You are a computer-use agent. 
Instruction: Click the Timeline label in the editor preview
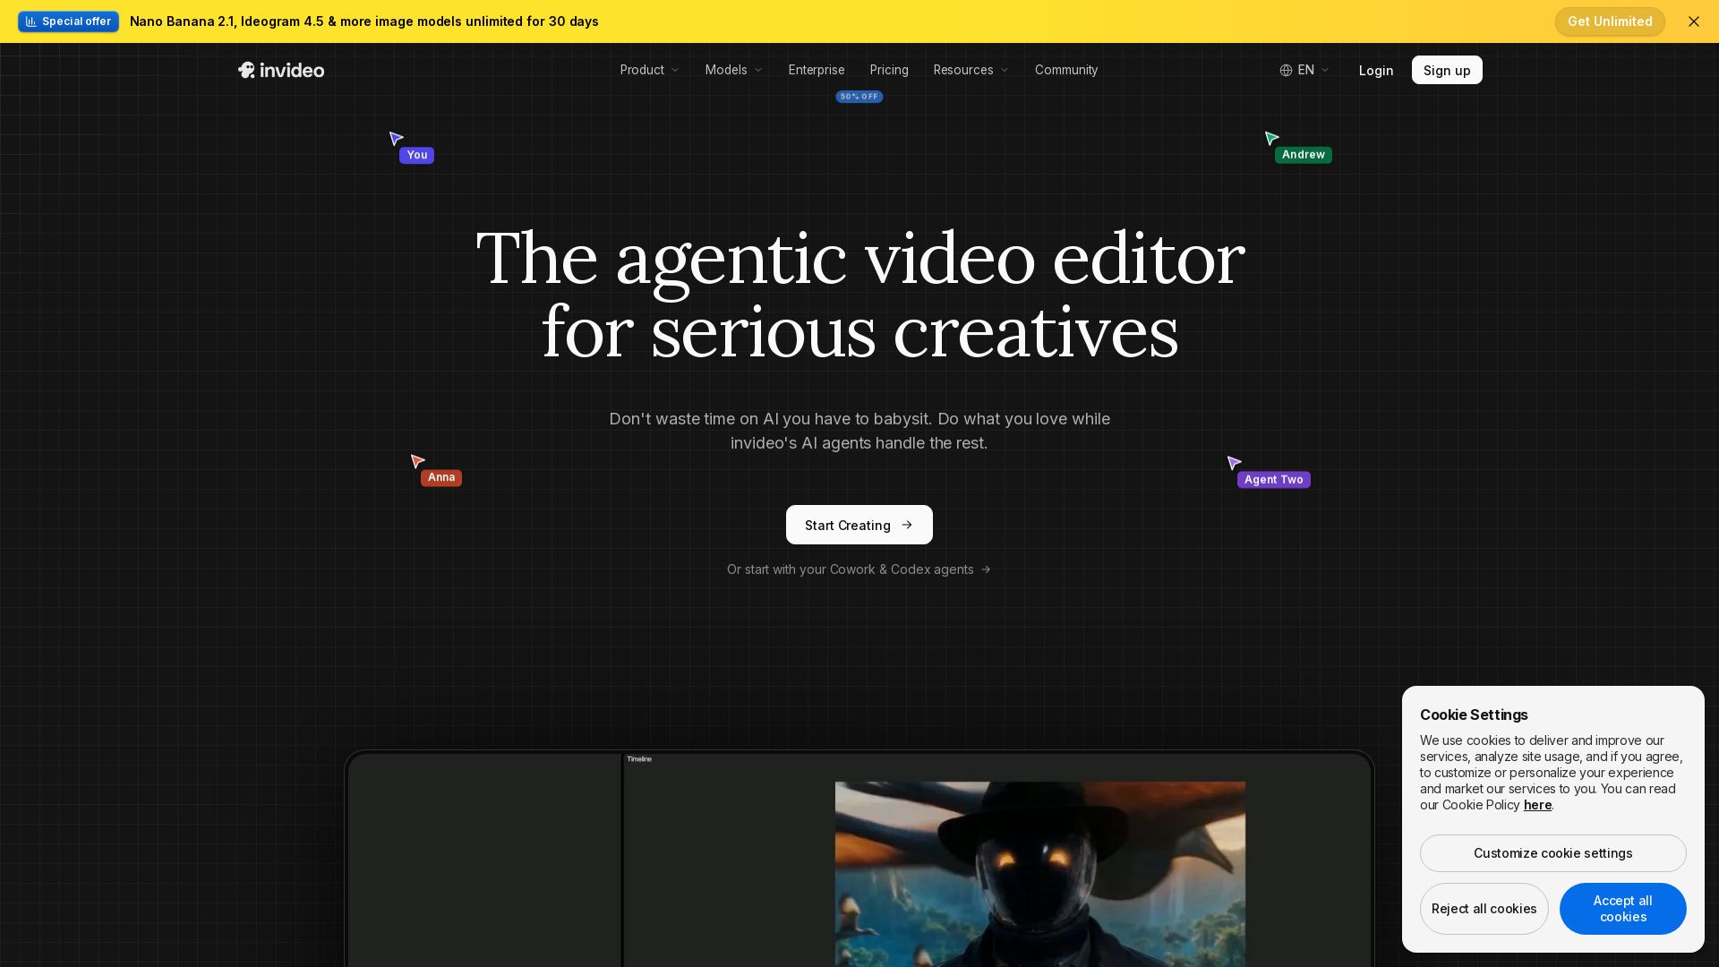(639, 759)
